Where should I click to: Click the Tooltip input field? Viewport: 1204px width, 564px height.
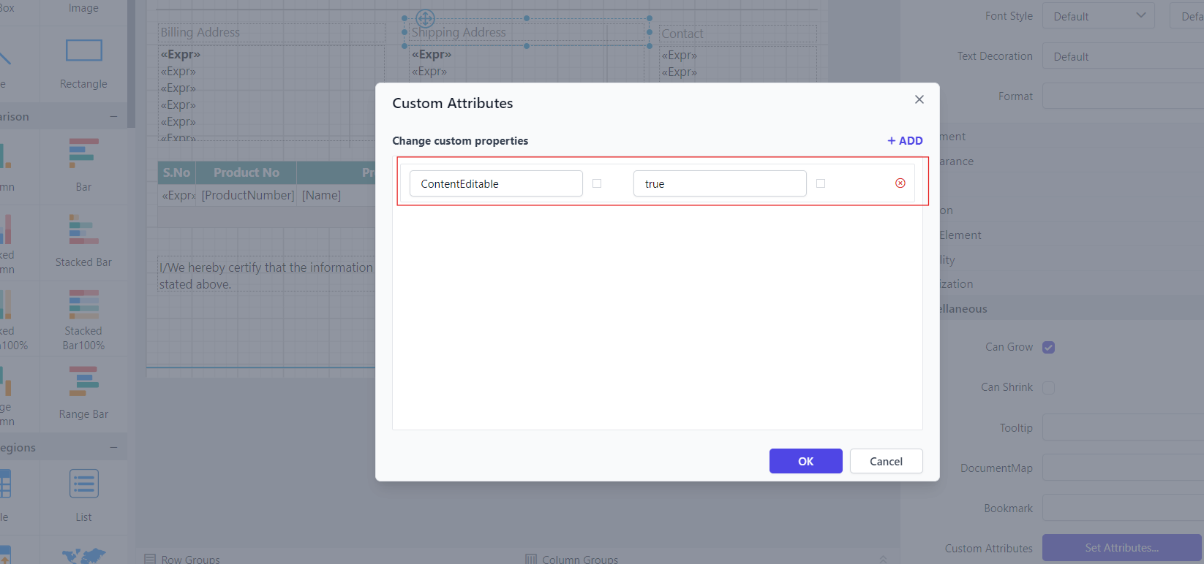1123,427
